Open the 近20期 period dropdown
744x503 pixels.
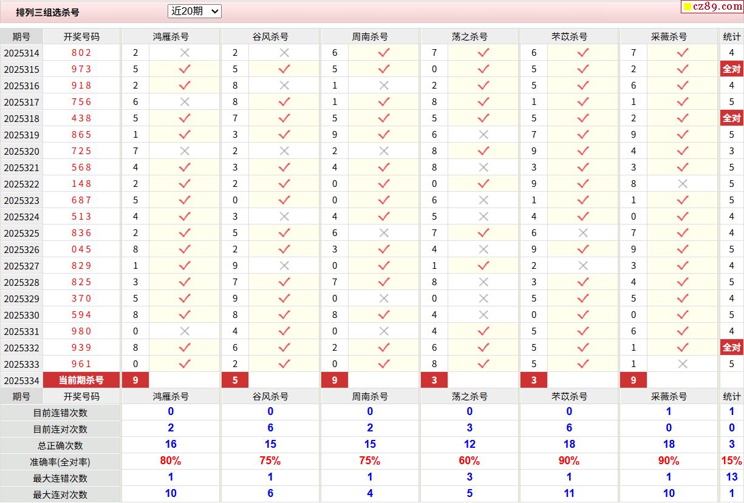tap(194, 11)
